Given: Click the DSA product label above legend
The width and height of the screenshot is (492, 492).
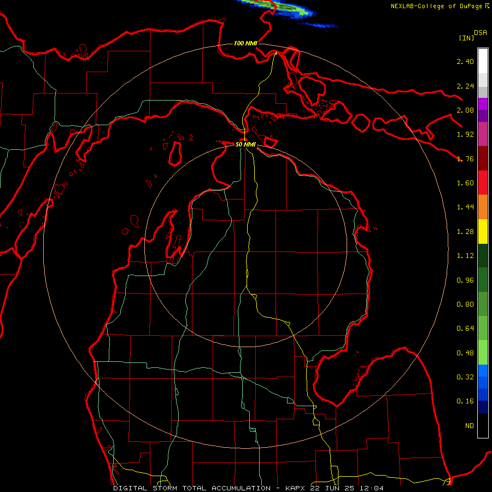Looking at the screenshot, I should click(481, 33).
